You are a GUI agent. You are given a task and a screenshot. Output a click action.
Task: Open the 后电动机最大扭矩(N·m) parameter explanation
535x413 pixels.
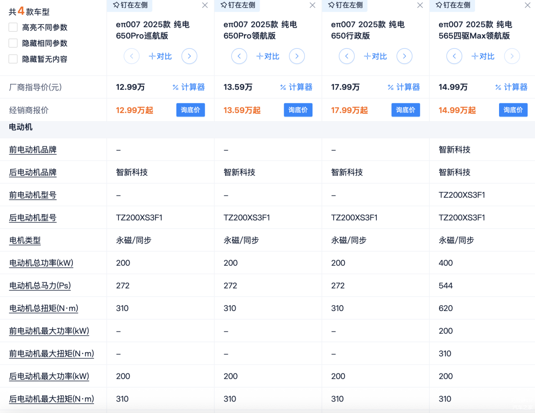(52, 399)
